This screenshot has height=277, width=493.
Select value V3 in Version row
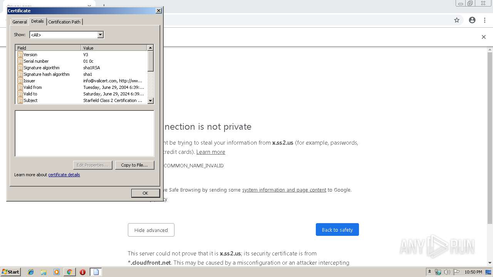[86, 55]
